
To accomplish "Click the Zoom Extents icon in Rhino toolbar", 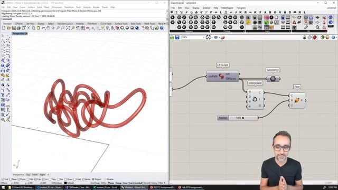I will [68, 28].
